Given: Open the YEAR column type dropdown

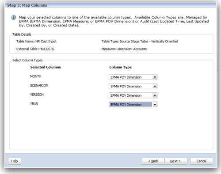Looking at the screenshot, I should 133,105.
